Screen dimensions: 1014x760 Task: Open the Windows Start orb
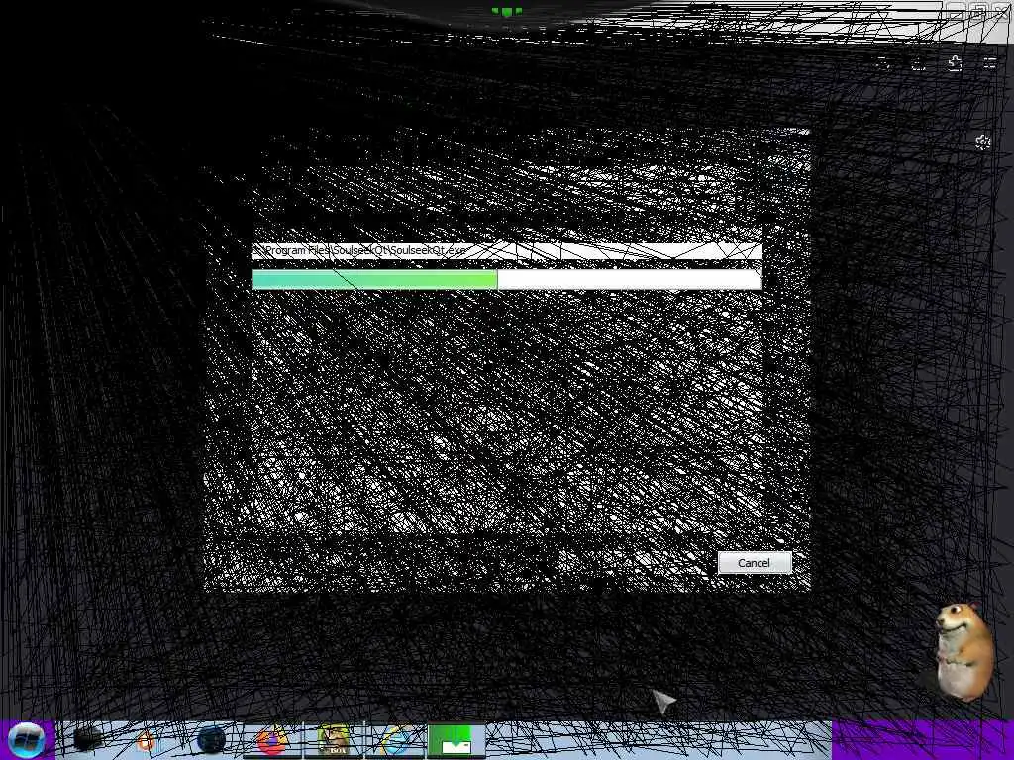pyautogui.click(x=26, y=740)
